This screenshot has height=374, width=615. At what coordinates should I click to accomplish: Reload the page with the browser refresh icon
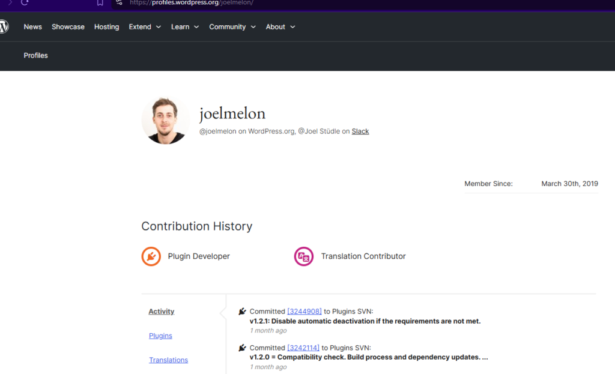point(25,2)
